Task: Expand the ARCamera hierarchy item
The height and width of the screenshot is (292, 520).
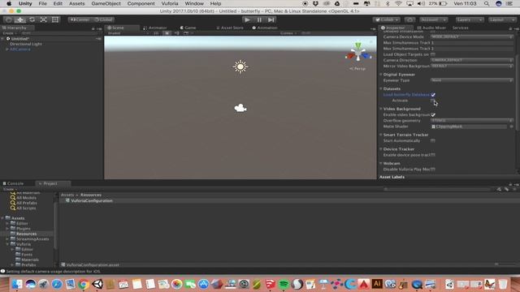Action: tap(7, 49)
